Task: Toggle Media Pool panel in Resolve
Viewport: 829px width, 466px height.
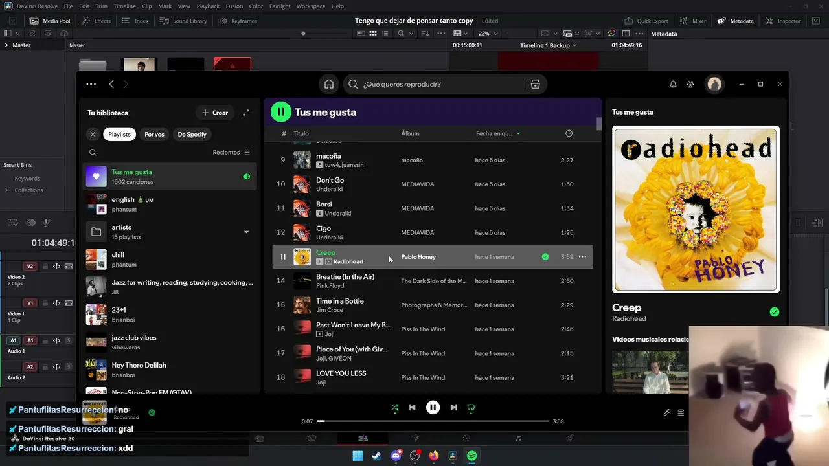Action: [51, 21]
